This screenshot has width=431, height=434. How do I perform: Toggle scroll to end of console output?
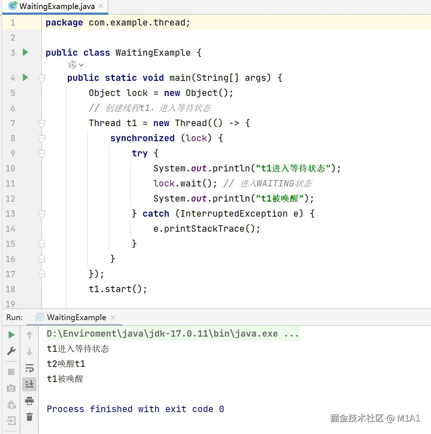coord(29,384)
